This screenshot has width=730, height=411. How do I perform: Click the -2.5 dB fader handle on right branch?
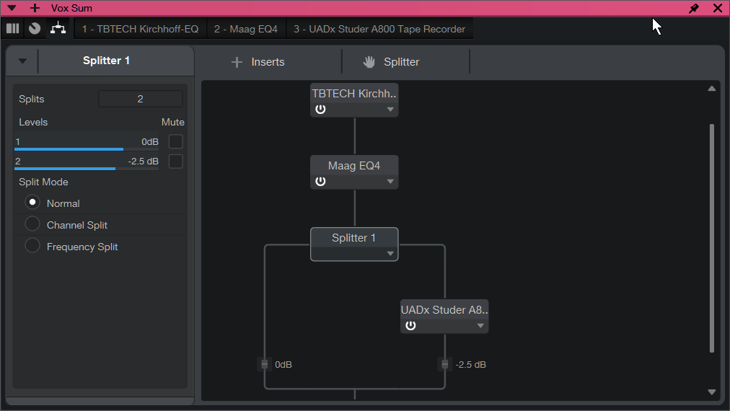[x=444, y=364]
